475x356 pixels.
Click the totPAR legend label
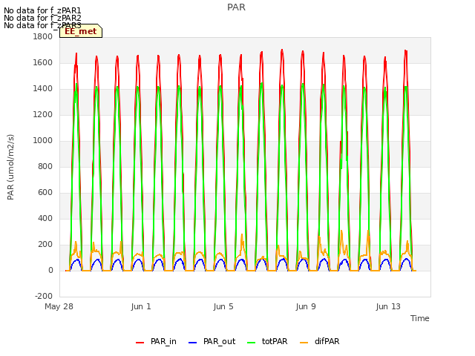tap(275, 341)
